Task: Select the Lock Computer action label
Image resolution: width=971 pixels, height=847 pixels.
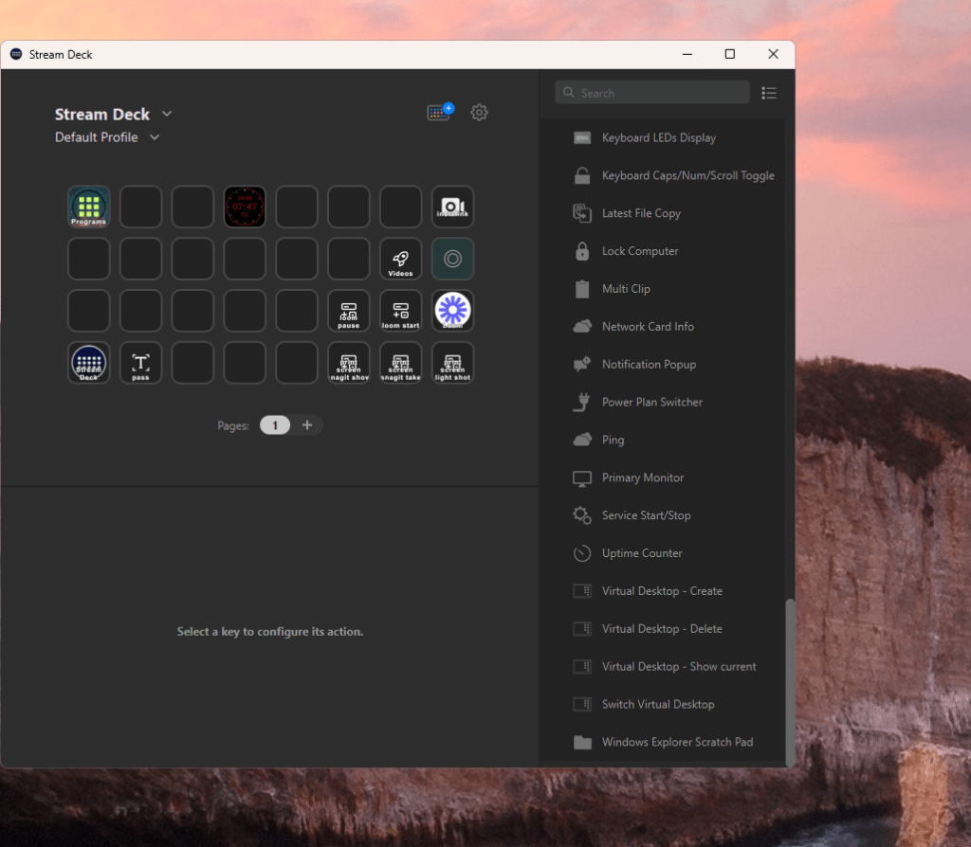Action: click(640, 251)
